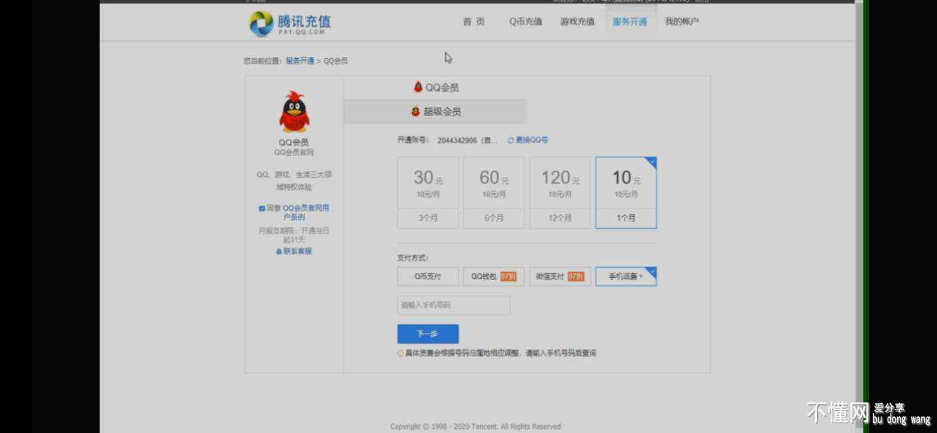Toggle the 同意 user agreement checkbox
The width and height of the screenshot is (937, 433).
tap(262, 208)
